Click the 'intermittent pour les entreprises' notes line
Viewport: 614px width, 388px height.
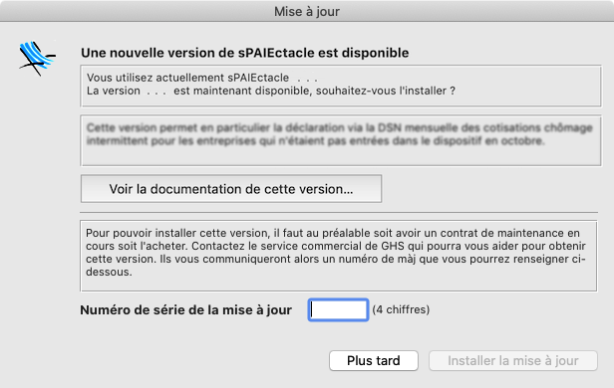click(x=315, y=140)
